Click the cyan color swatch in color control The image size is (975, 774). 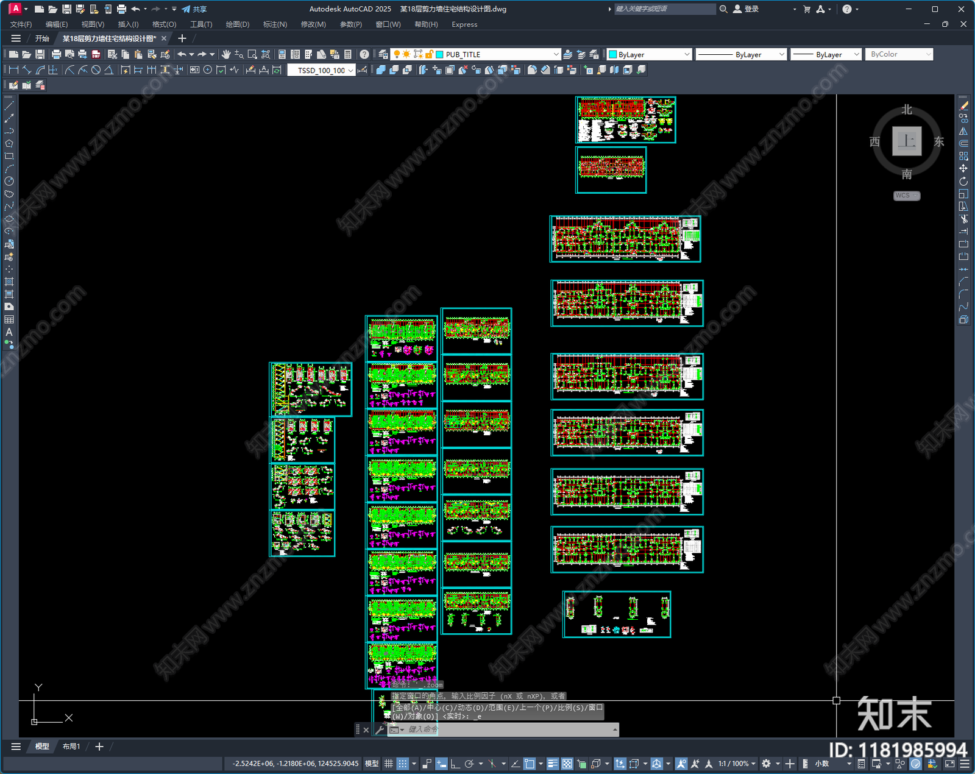(613, 54)
